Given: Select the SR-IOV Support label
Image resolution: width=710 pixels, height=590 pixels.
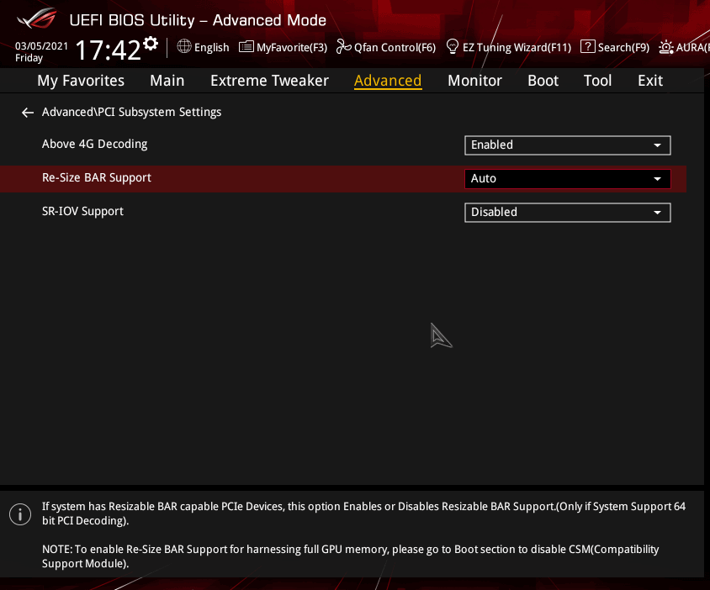Looking at the screenshot, I should click(x=82, y=211).
